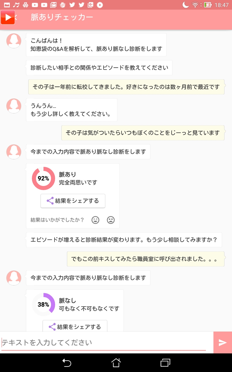The width and height of the screenshot is (232, 372).
Task: Tap the 脈ありチェッカー title in header
Action: (x=62, y=17)
